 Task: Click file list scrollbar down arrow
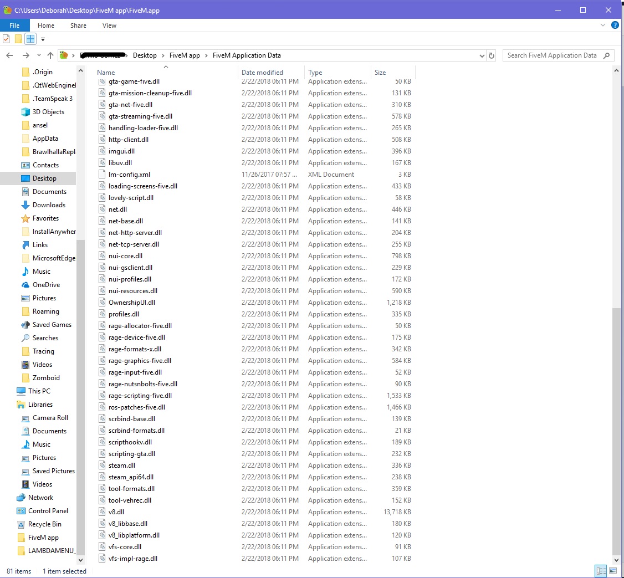pyautogui.click(x=616, y=560)
